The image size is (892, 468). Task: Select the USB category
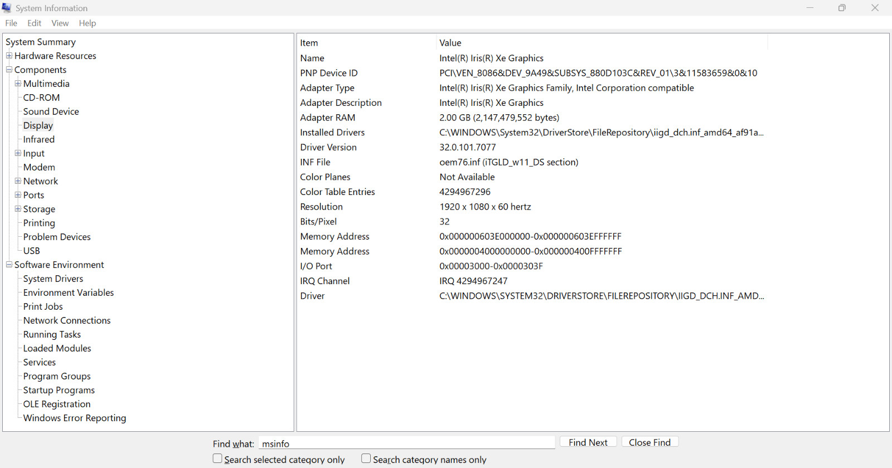click(32, 251)
